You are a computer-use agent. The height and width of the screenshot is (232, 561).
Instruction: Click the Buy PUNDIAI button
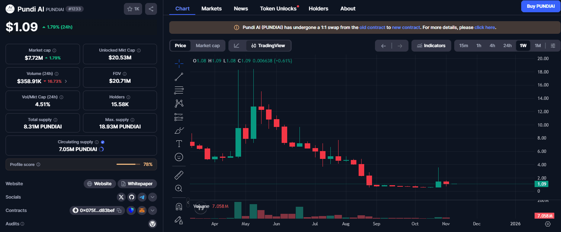540,6
